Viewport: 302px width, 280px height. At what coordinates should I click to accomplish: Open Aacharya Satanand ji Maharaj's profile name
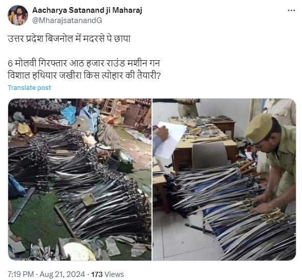(x=87, y=10)
